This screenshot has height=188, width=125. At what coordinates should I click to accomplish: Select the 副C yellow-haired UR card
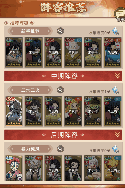coord(113,168)
